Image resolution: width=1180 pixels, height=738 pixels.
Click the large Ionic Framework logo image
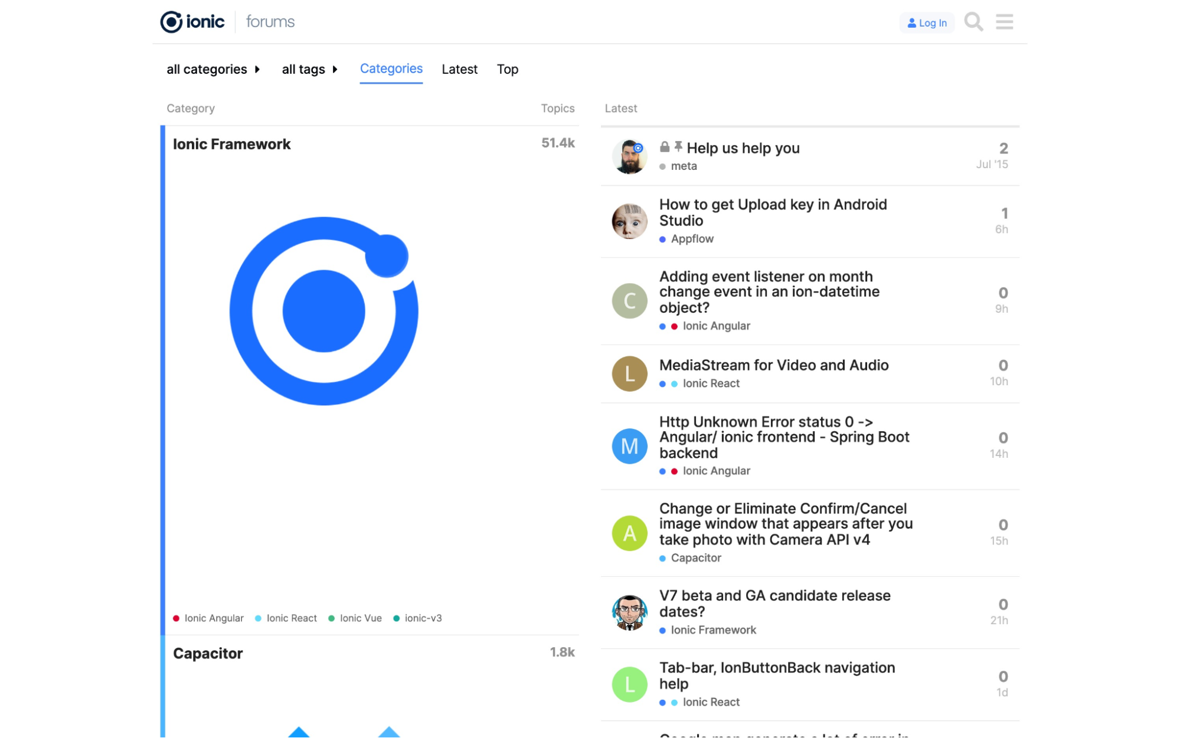click(323, 311)
